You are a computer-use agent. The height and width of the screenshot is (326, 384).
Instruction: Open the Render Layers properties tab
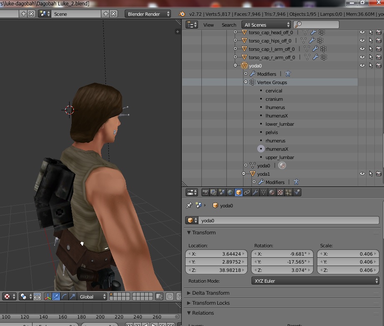tap(213, 192)
